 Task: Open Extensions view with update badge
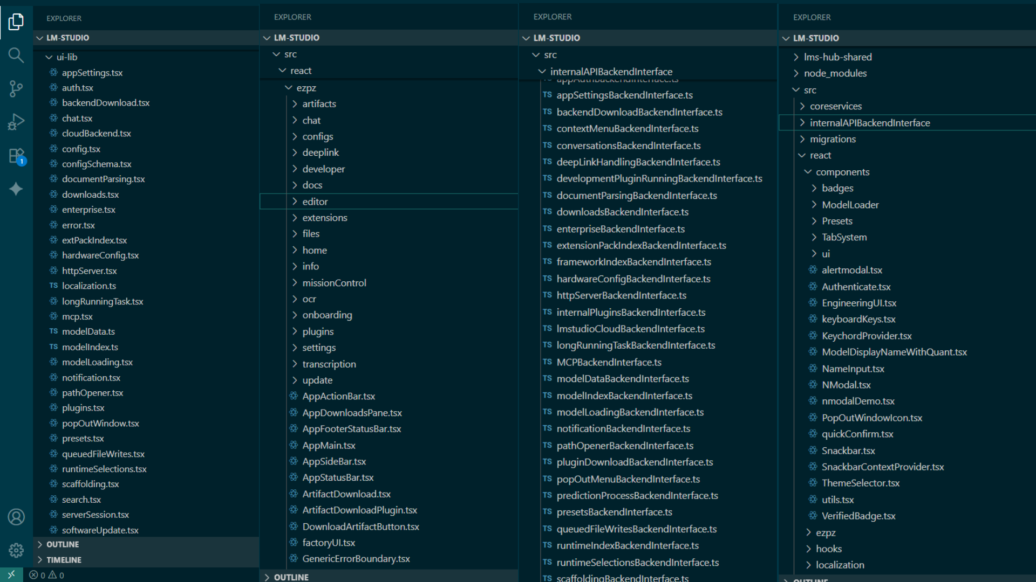point(16,156)
